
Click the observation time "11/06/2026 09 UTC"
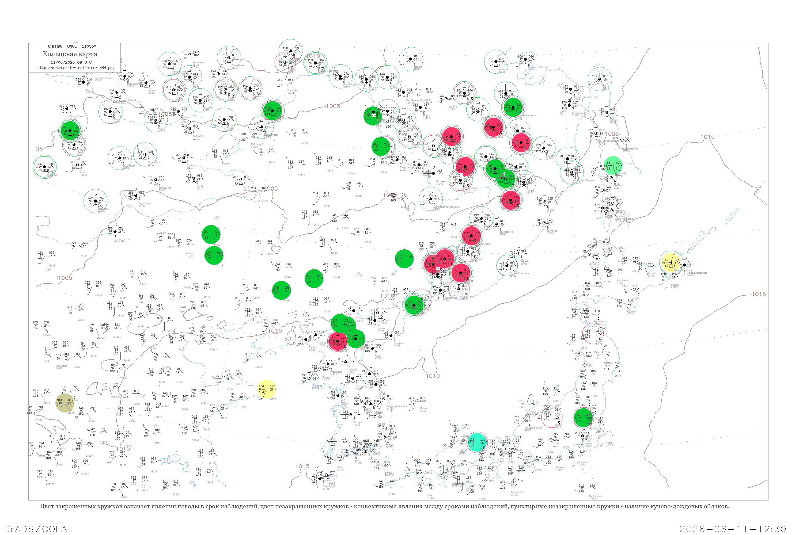tap(71, 62)
